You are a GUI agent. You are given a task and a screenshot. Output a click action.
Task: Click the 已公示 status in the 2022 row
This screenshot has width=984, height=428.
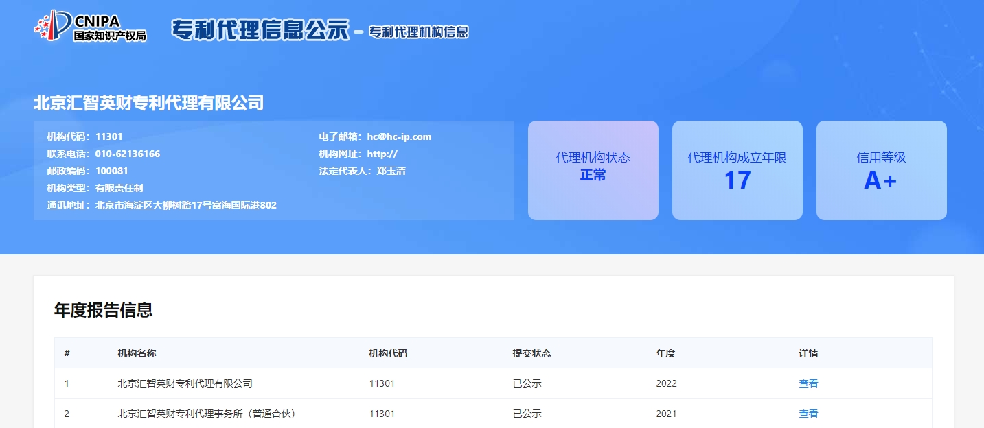click(527, 383)
